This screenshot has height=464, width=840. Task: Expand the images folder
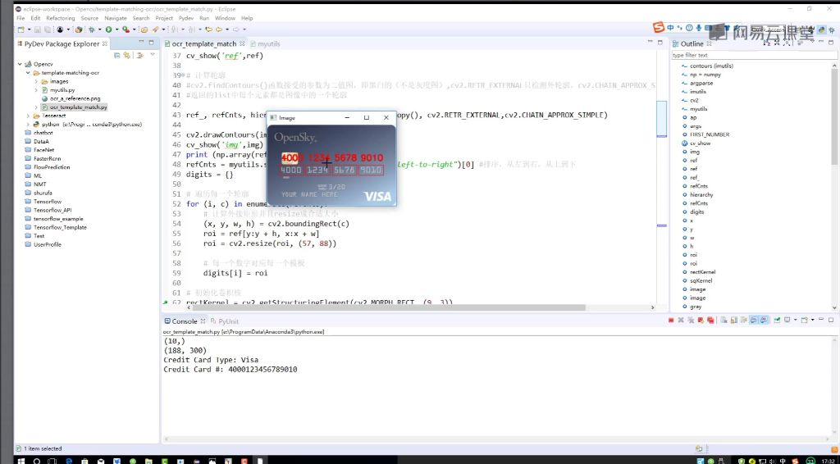click(x=36, y=81)
